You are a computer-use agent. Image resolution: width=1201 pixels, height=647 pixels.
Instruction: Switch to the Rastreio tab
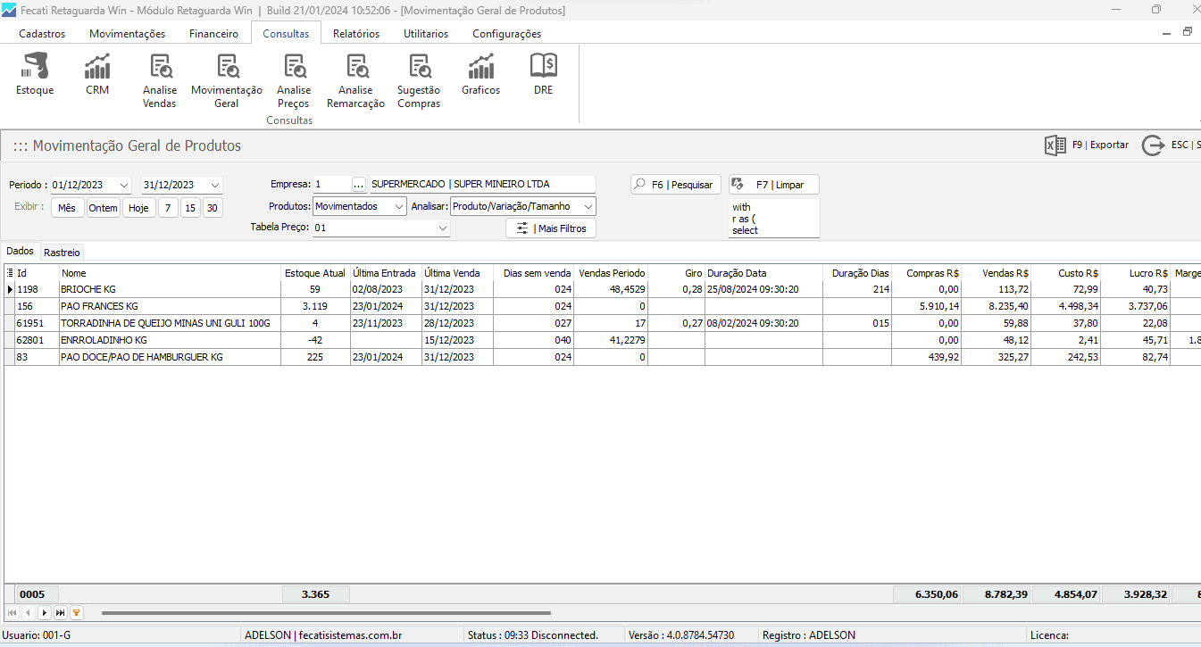(x=63, y=253)
